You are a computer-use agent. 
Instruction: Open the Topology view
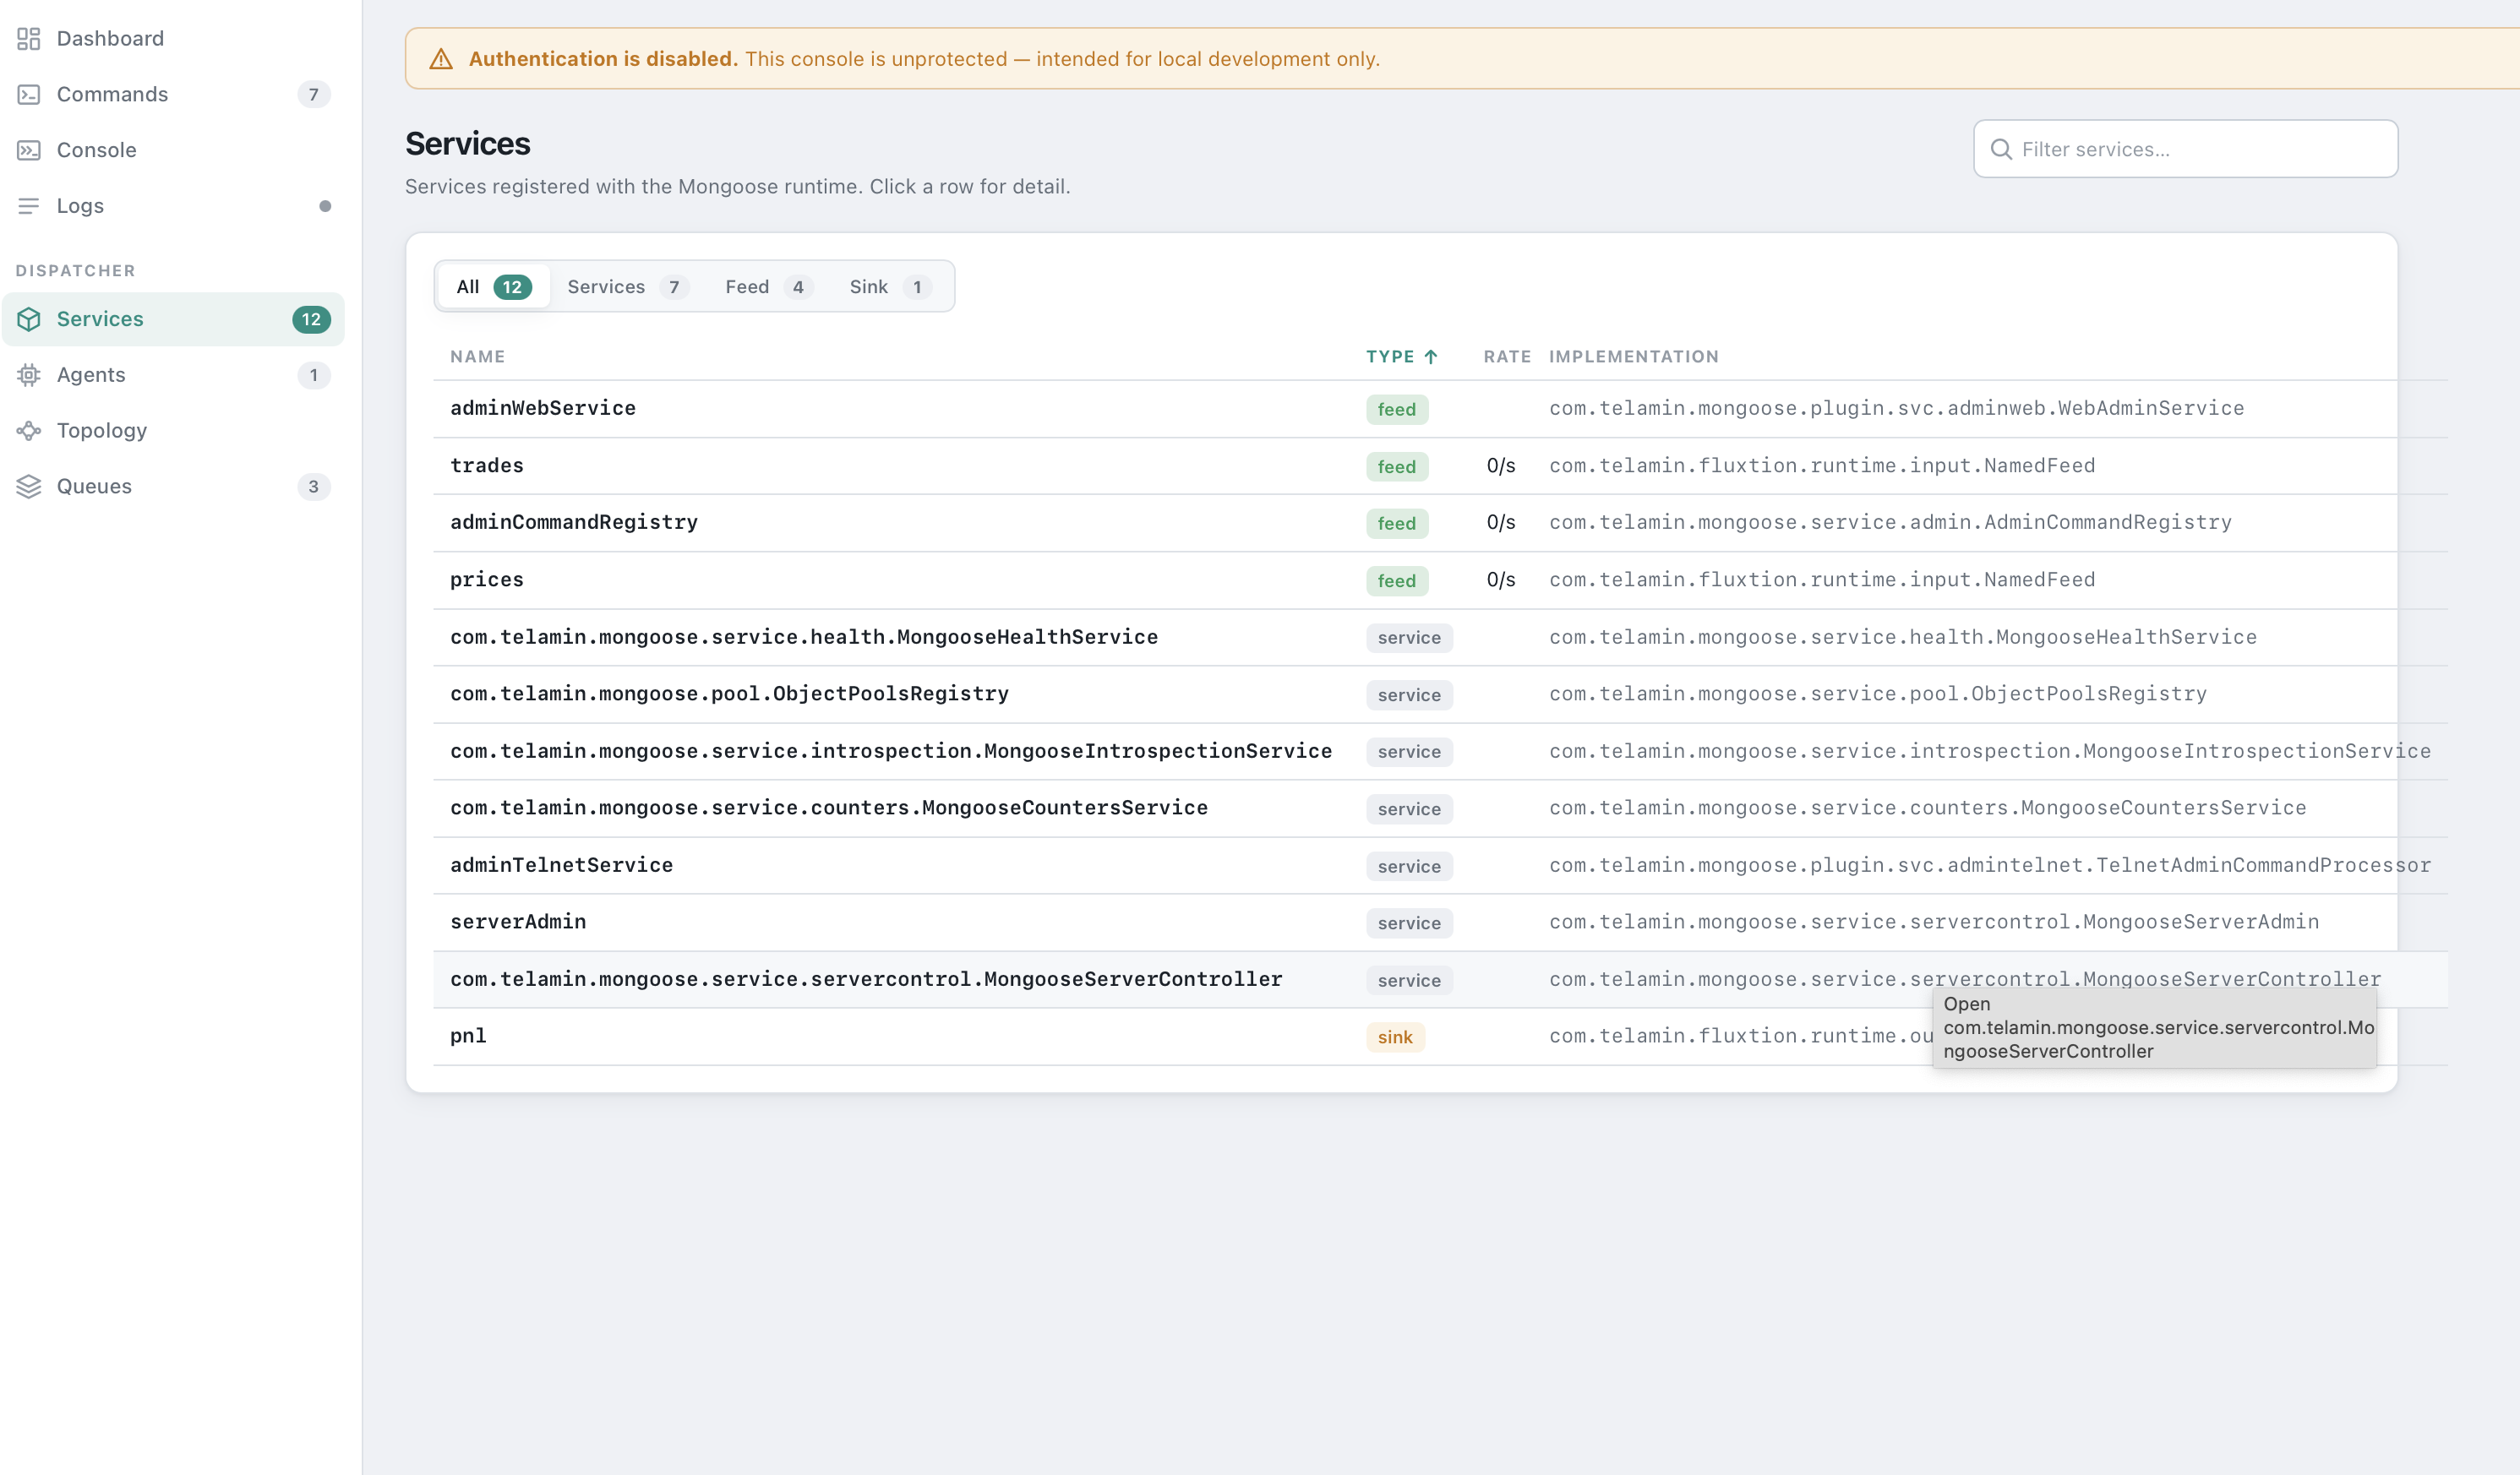pos(173,431)
